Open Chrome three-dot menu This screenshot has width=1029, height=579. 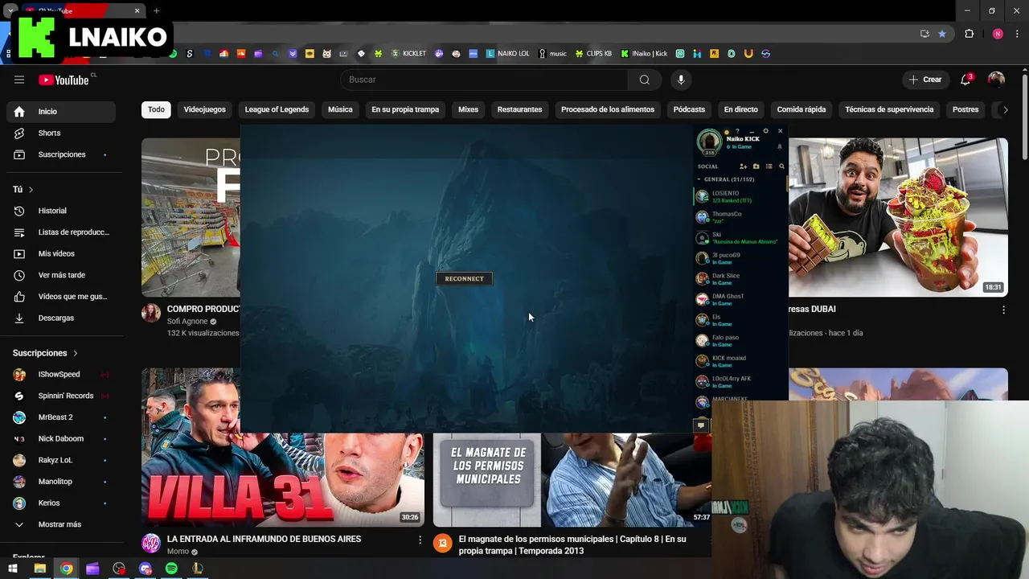click(x=1018, y=34)
